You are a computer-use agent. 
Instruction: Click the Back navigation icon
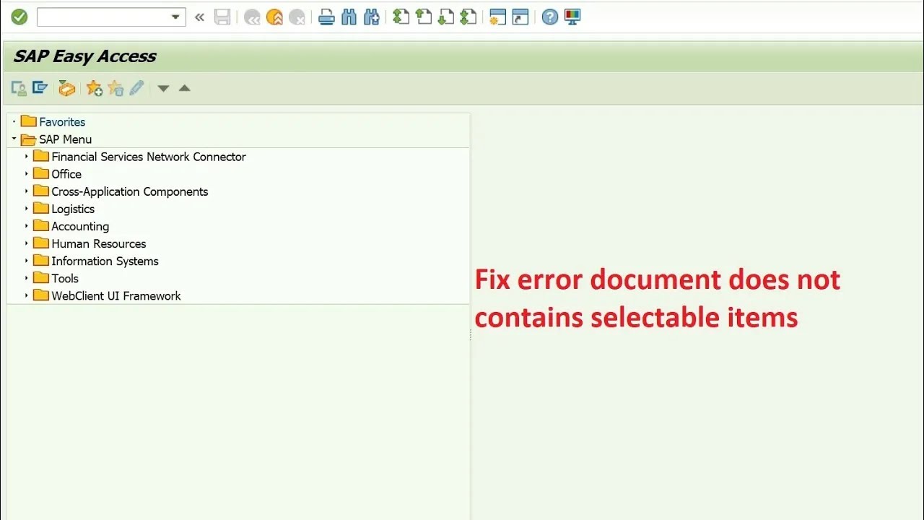click(x=252, y=17)
